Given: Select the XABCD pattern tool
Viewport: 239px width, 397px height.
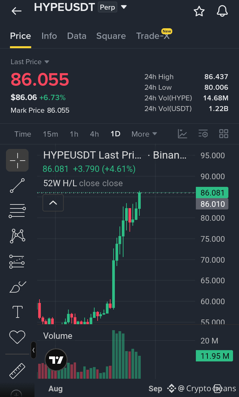Looking at the screenshot, I should (18, 236).
